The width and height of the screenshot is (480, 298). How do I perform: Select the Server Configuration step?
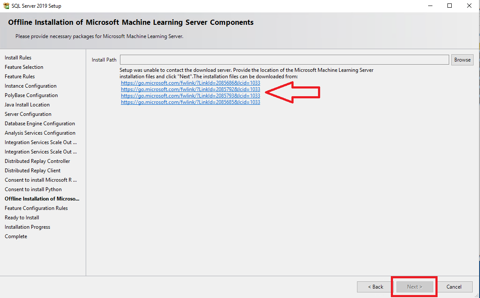tap(28, 114)
